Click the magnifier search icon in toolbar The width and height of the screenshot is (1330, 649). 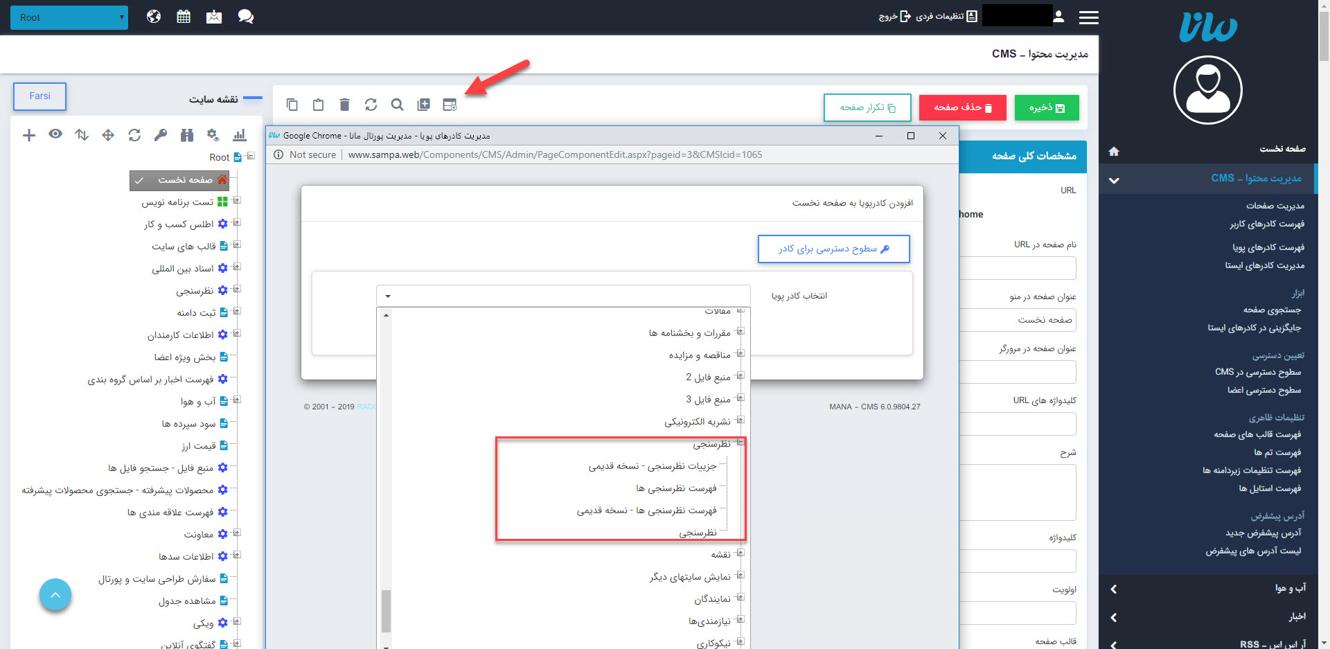(397, 105)
